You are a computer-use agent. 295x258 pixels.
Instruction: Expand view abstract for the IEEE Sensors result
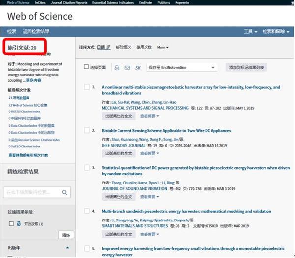pos(149,153)
